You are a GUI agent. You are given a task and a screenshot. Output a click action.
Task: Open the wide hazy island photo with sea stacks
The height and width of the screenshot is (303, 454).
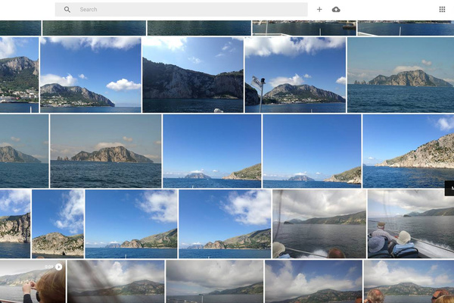coord(106,151)
